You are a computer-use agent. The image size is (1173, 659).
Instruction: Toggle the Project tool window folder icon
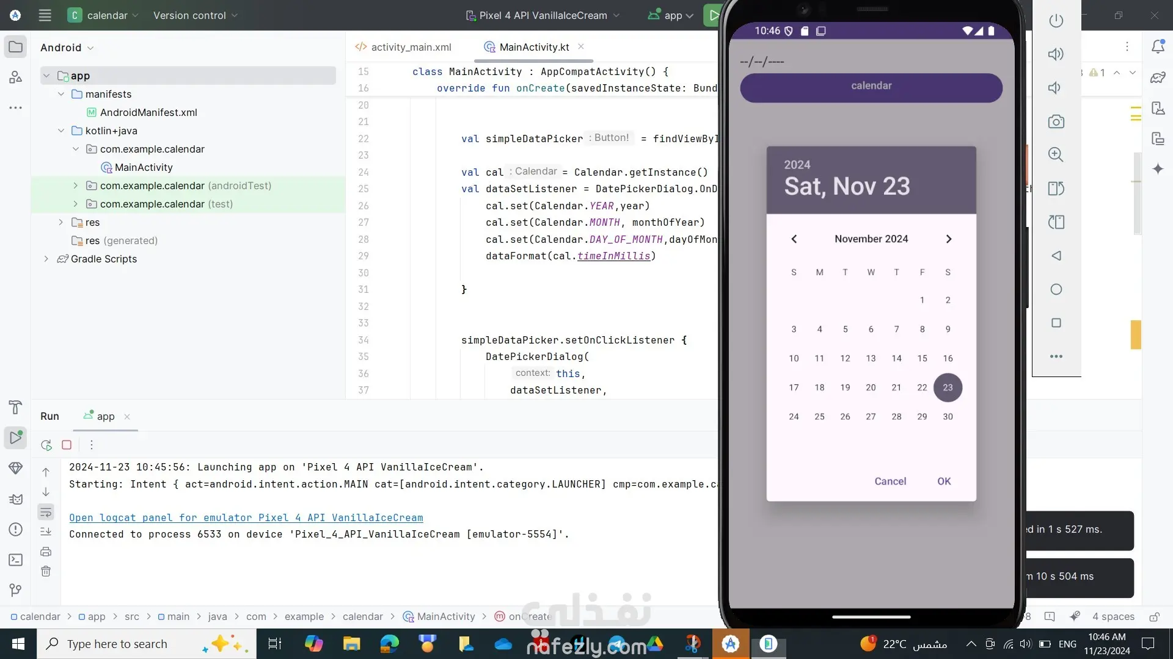(x=16, y=47)
